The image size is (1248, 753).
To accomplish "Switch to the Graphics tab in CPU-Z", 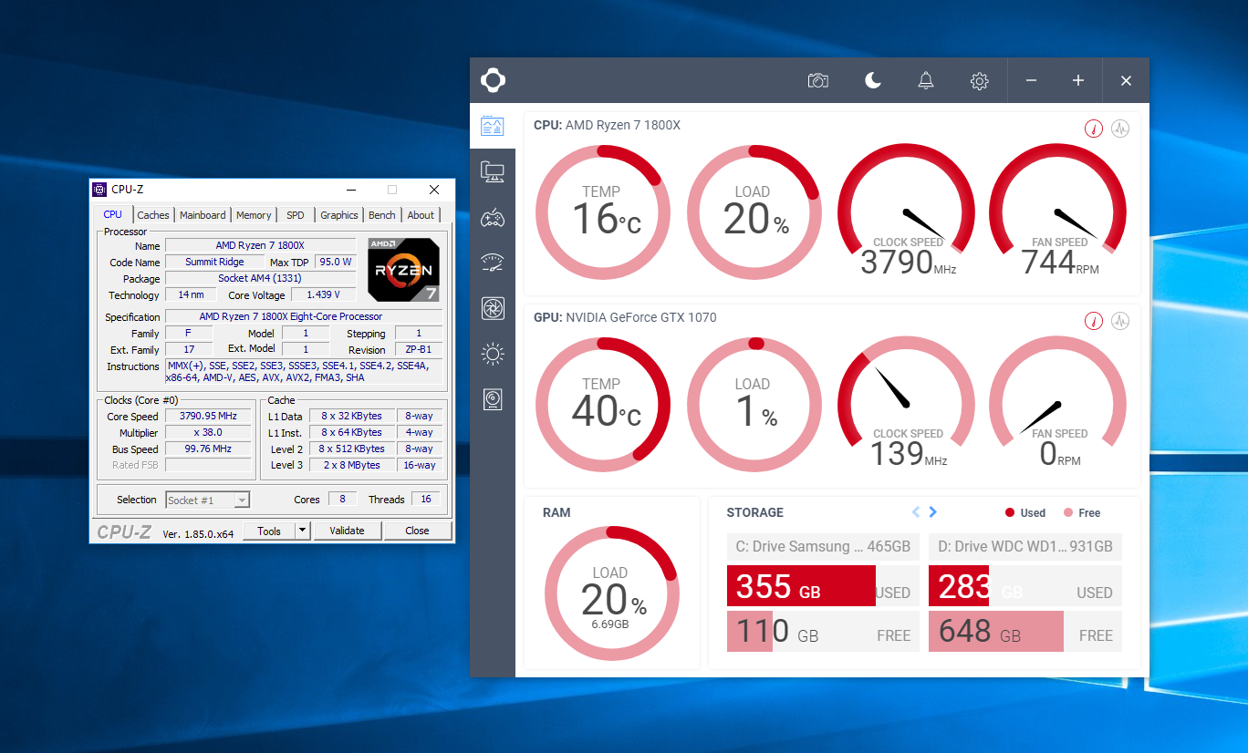I will [x=339, y=215].
